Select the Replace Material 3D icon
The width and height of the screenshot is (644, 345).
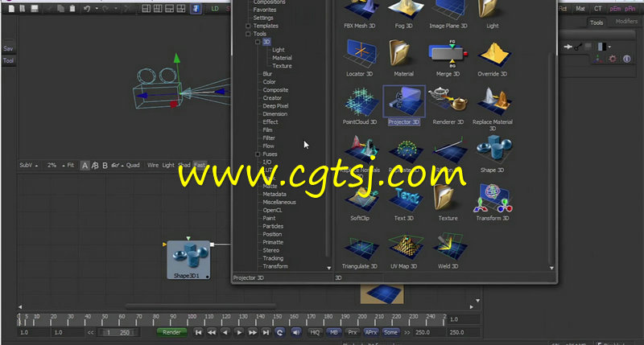(493, 101)
